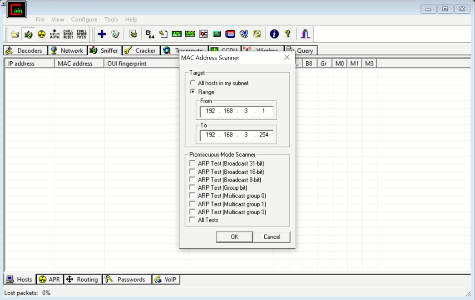
Task: Enable ARP Test (Broadcast 8-bit) checkbox
Action: (193, 180)
